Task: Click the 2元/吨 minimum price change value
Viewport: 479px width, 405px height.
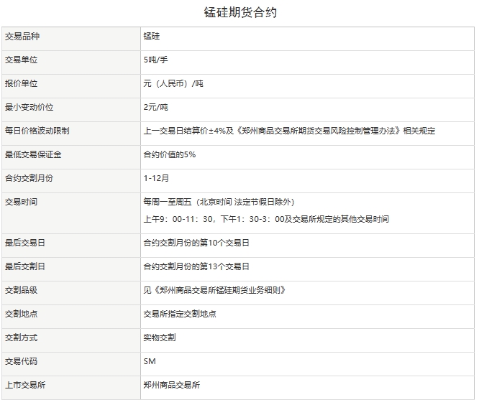Action: pos(155,107)
